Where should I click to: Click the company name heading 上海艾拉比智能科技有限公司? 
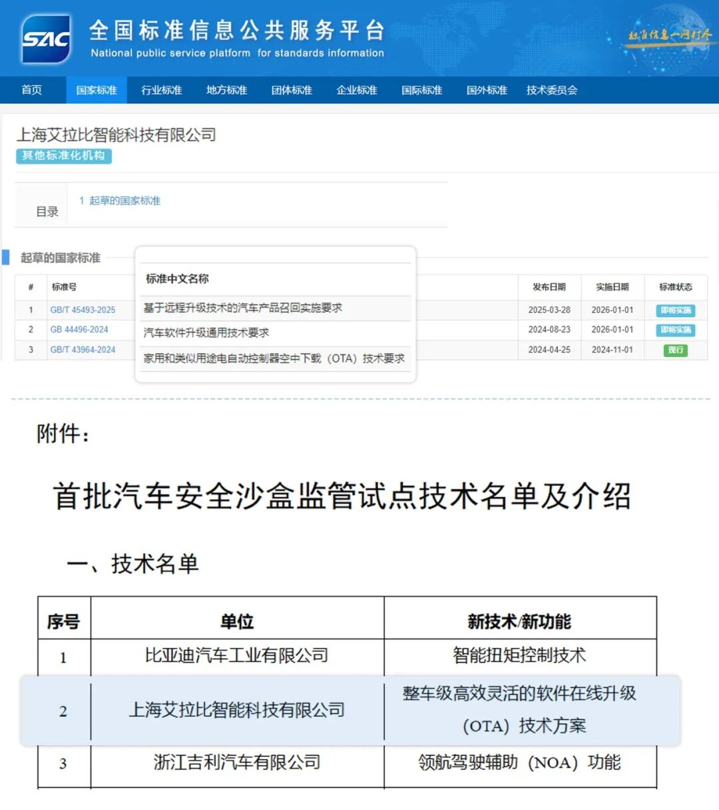(117, 135)
